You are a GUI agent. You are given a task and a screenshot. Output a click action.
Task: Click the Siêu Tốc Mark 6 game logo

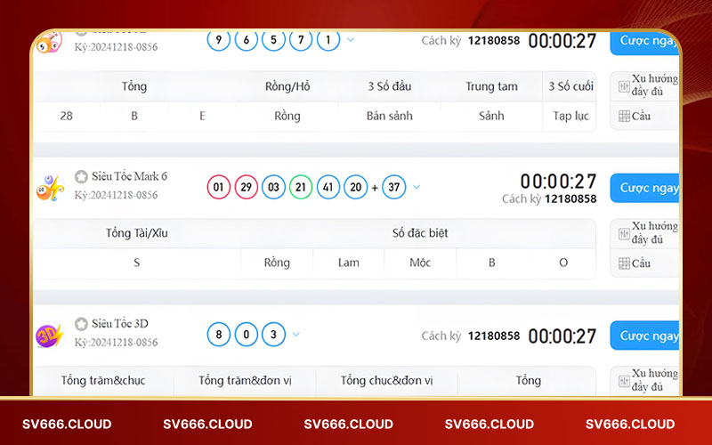pyautogui.click(x=50, y=188)
